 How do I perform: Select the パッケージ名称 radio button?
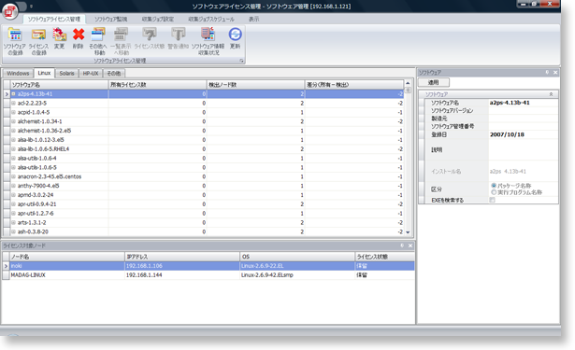[494, 186]
